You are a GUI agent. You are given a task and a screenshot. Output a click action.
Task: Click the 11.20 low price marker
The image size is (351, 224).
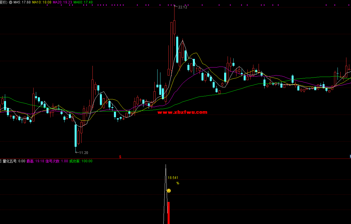point(84,152)
